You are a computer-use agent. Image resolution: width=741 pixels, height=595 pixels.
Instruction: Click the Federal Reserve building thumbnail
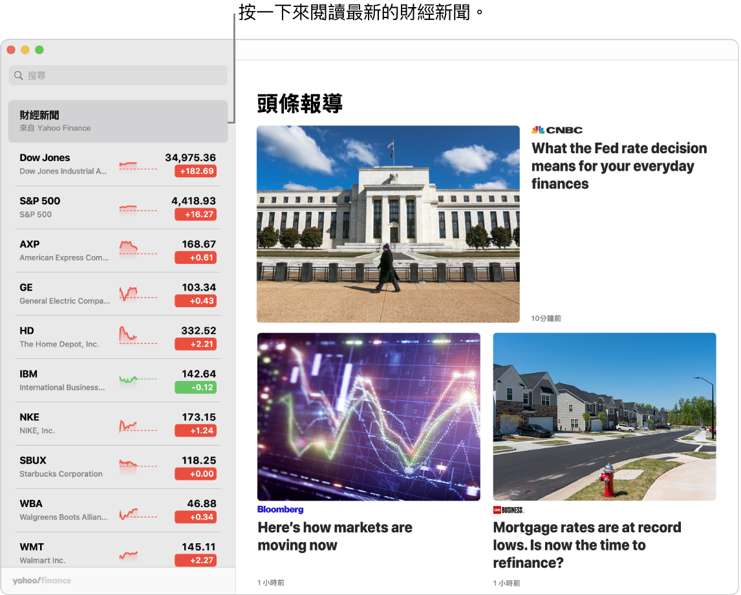388,223
